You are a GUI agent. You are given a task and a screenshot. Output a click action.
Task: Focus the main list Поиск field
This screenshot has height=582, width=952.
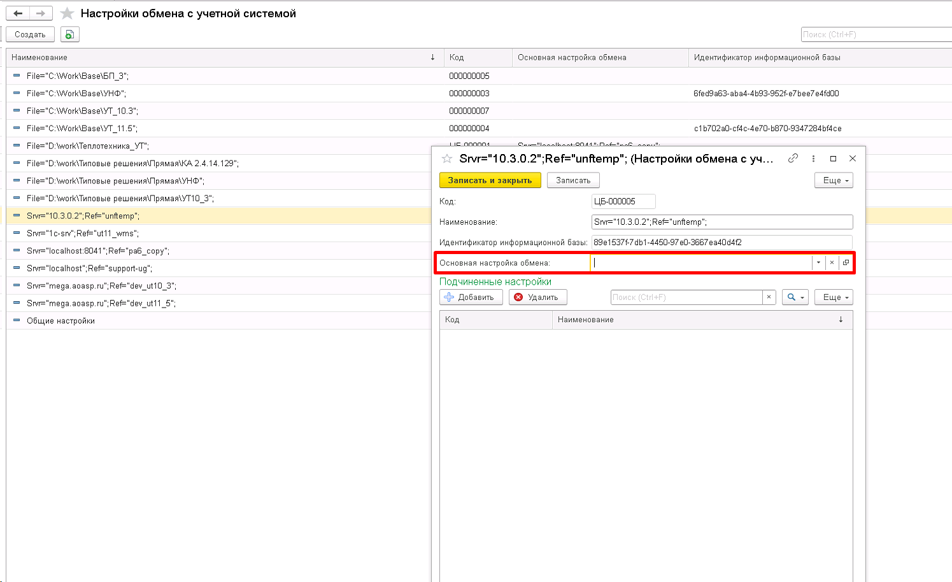point(876,34)
